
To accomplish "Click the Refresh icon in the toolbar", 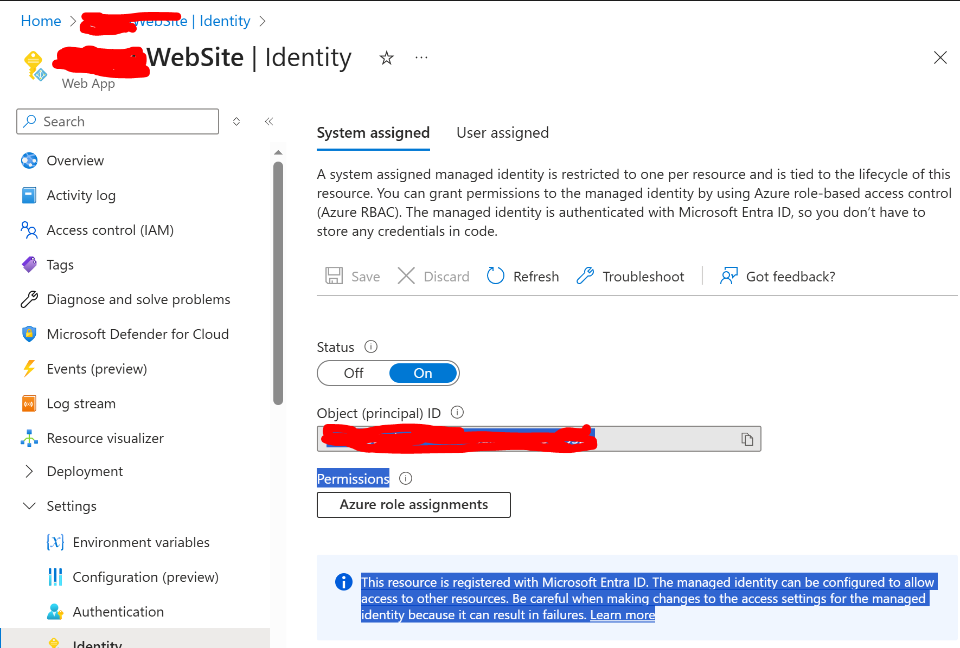I will [x=495, y=276].
